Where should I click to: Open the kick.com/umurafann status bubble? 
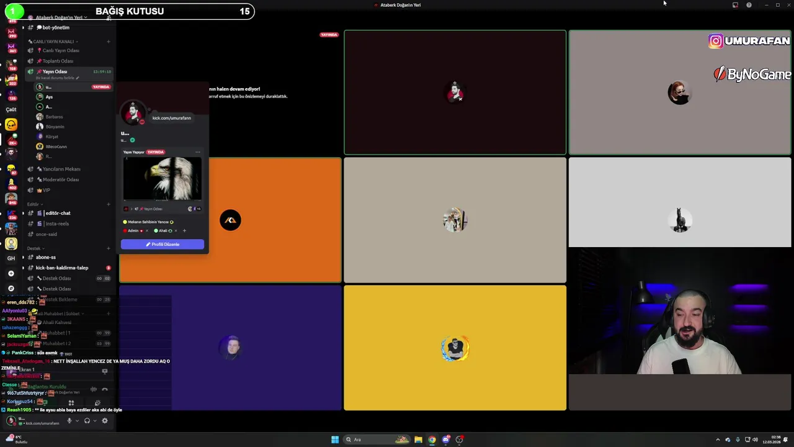click(171, 118)
